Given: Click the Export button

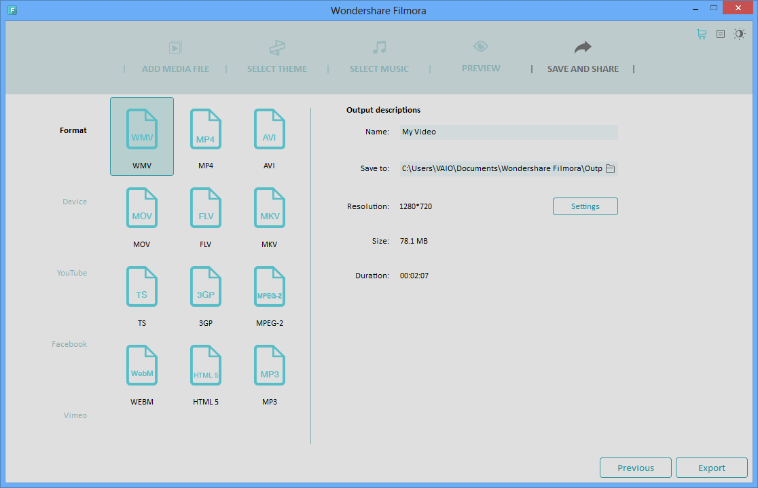Looking at the screenshot, I should 711,468.
